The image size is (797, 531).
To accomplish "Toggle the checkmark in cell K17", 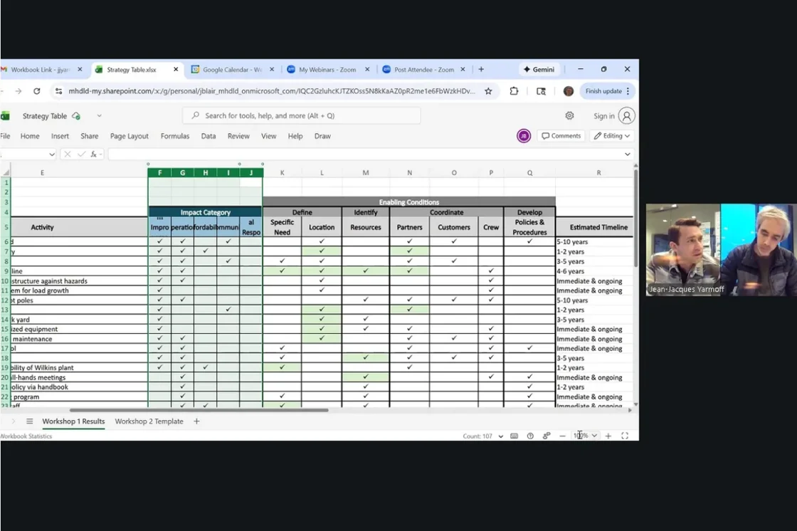I will [282, 348].
